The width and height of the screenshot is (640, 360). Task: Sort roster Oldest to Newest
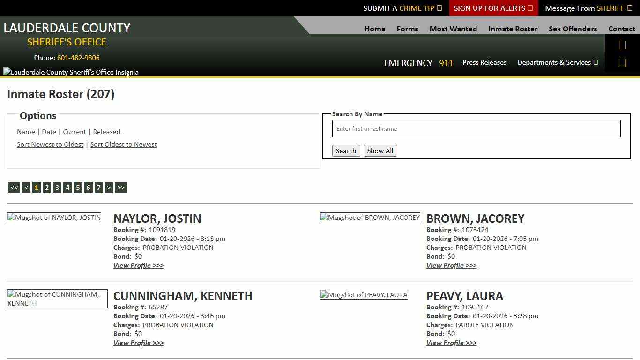[123, 144]
